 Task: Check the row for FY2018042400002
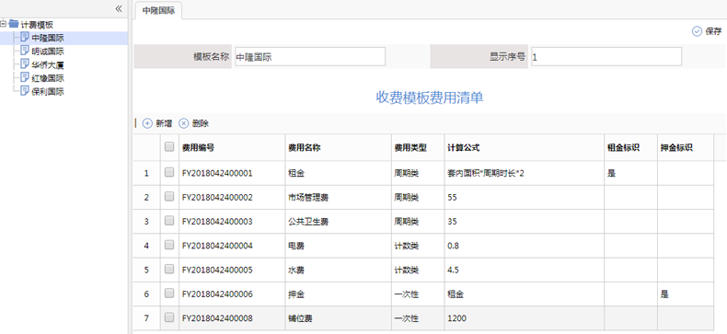169,196
